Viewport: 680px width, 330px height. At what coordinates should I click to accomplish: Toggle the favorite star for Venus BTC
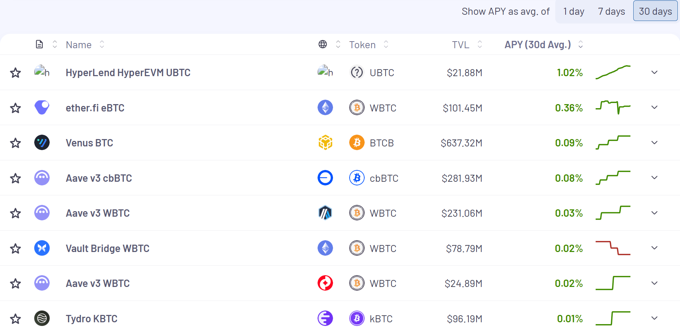tap(15, 143)
